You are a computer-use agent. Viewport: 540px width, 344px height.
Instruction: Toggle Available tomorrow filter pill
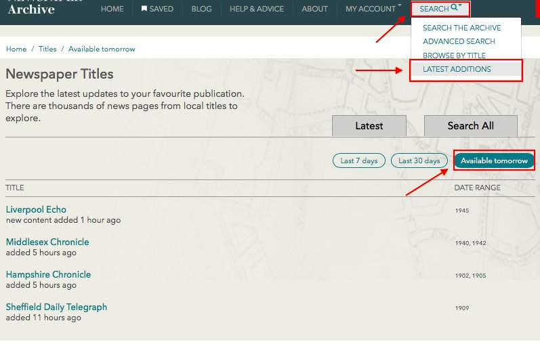(x=494, y=160)
